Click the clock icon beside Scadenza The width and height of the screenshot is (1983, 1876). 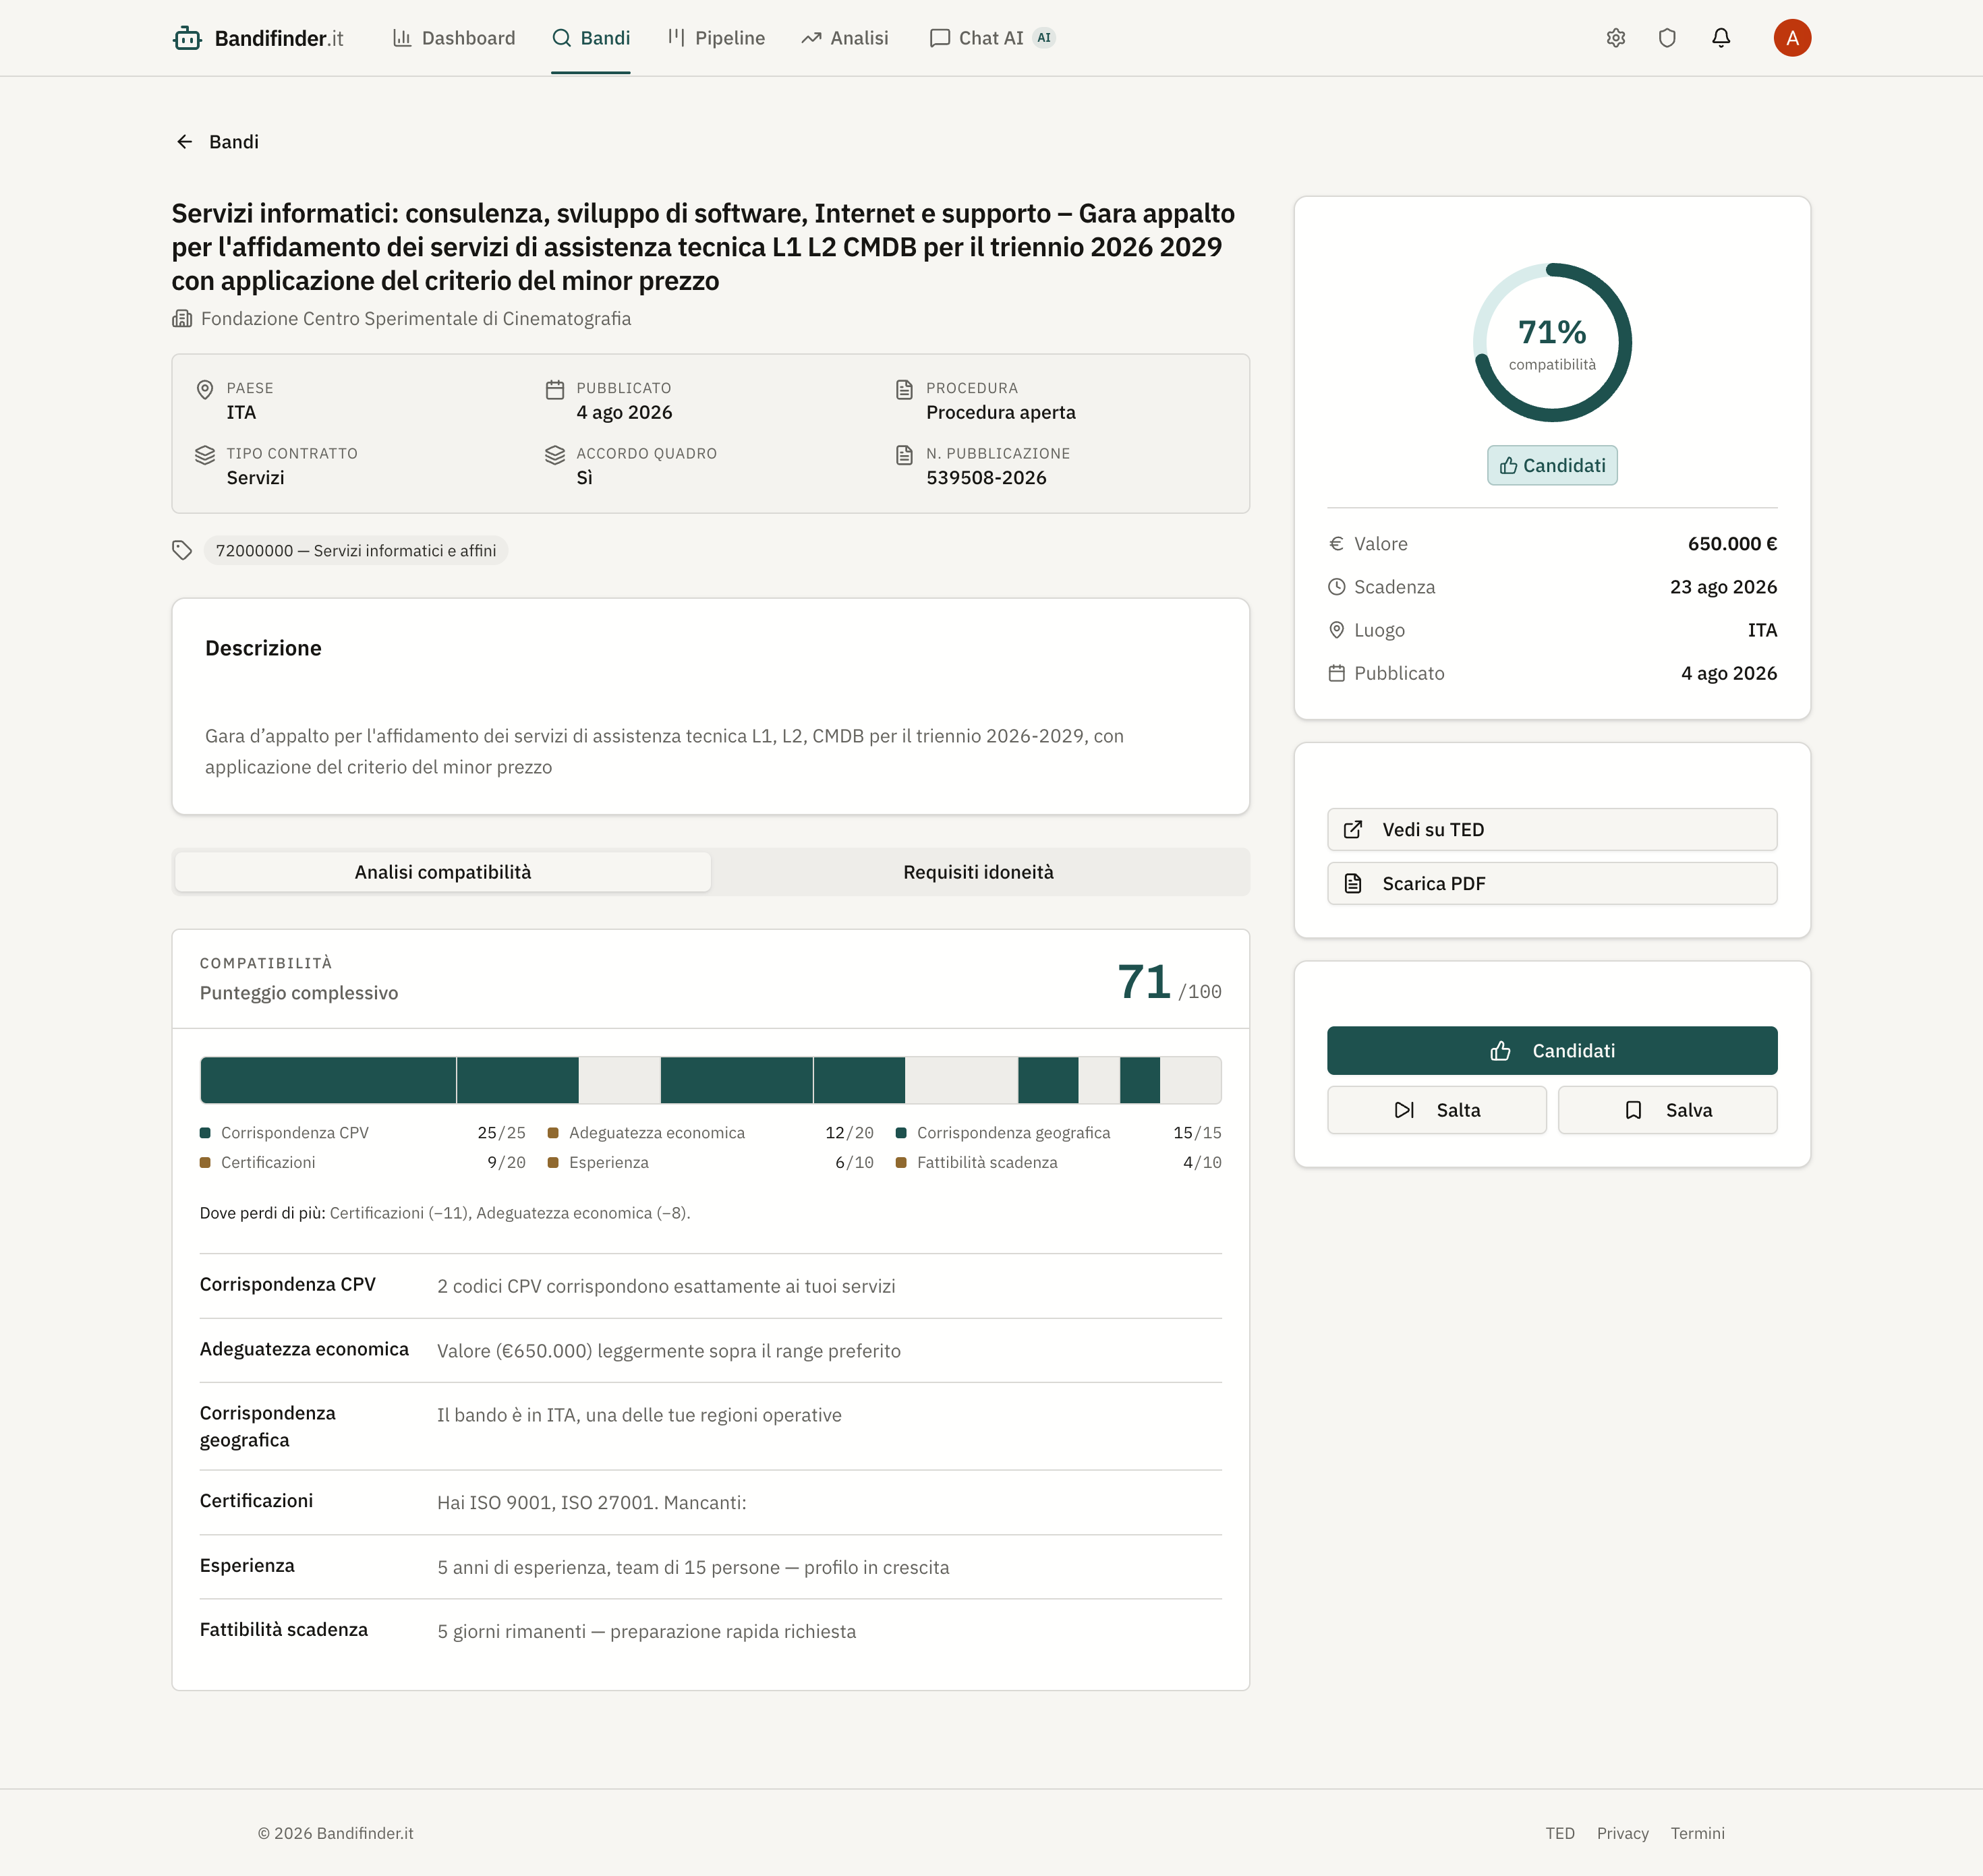click(x=1336, y=587)
